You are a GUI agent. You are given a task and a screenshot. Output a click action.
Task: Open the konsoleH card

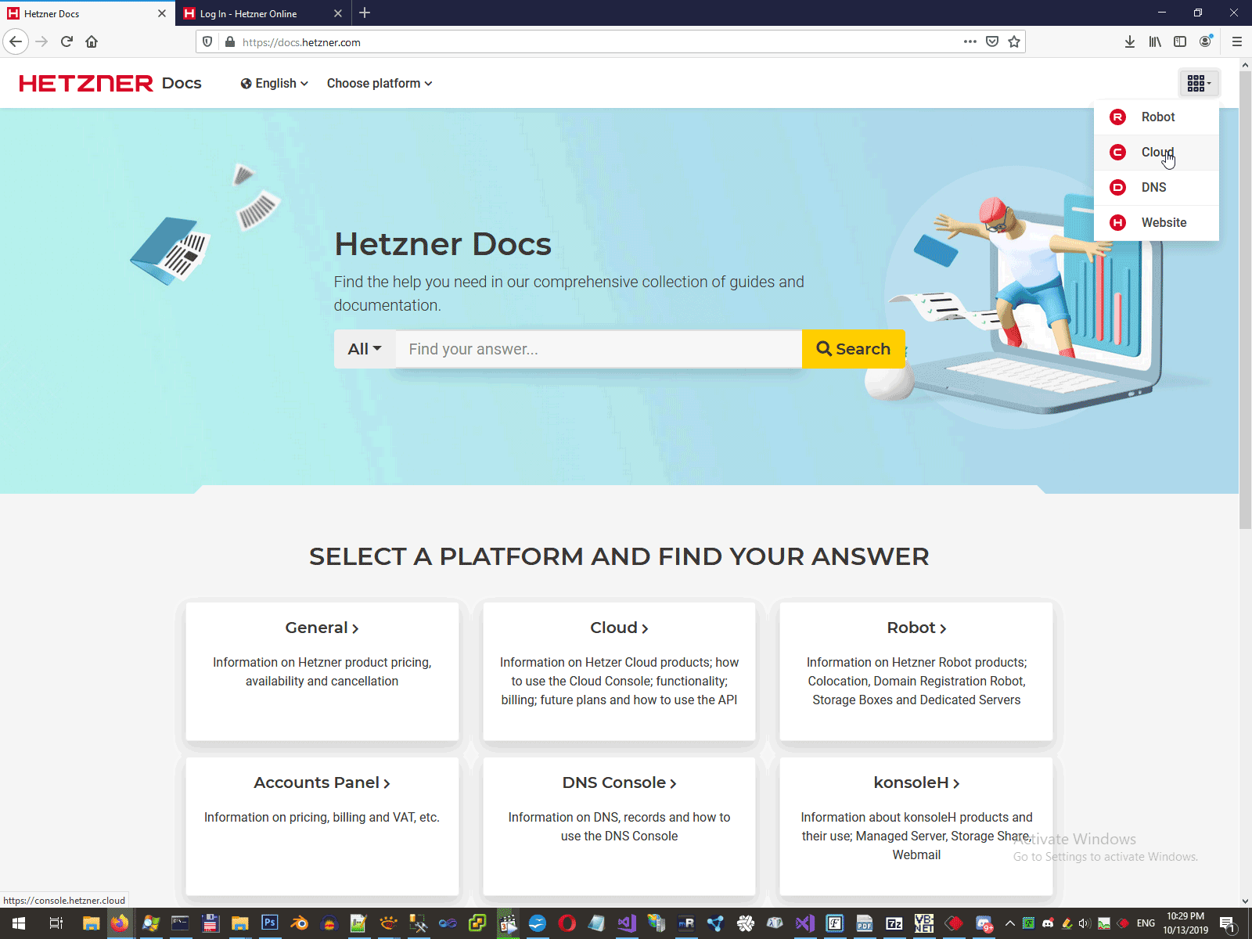(916, 826)
